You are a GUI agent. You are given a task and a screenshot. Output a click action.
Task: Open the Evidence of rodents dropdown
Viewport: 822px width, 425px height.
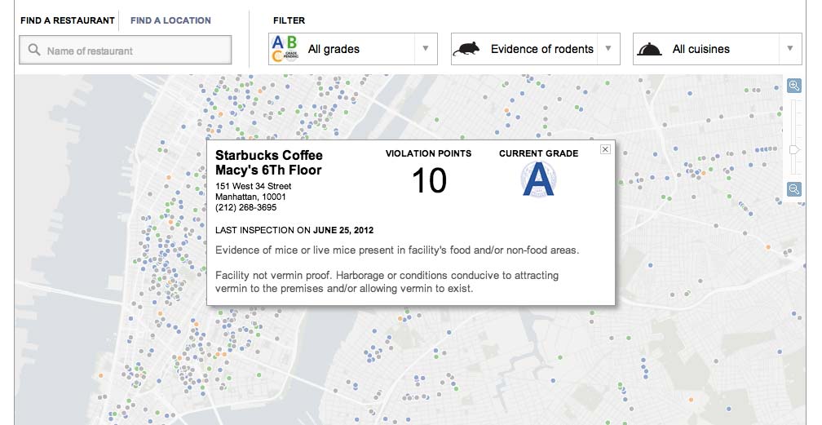coord(535,49)
